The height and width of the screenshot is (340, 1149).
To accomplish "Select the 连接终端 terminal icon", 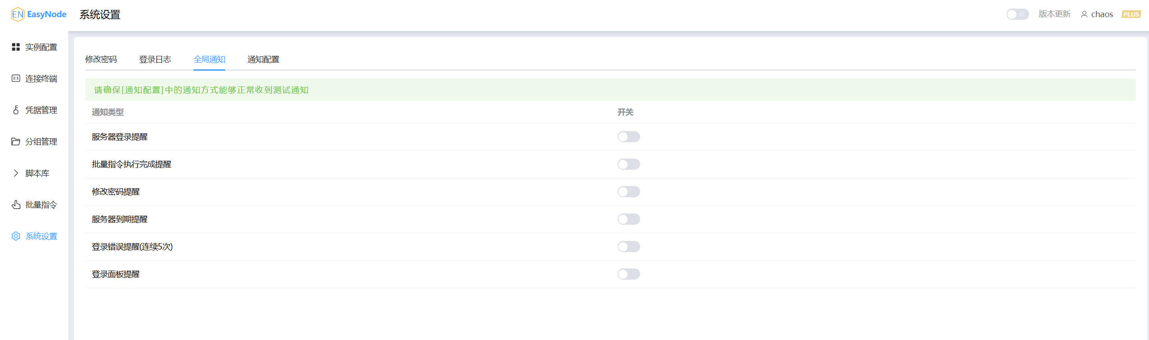I will [x=16, y=78].
